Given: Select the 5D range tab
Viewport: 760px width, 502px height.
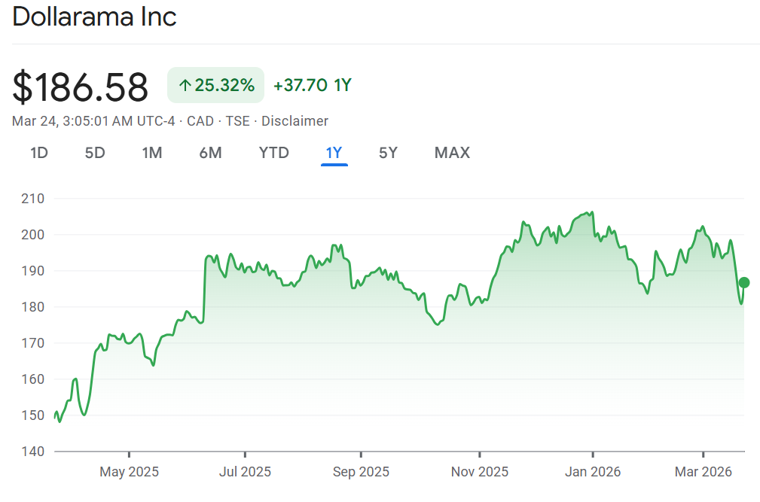Looking at the screenshot, I should coord(95,153).
